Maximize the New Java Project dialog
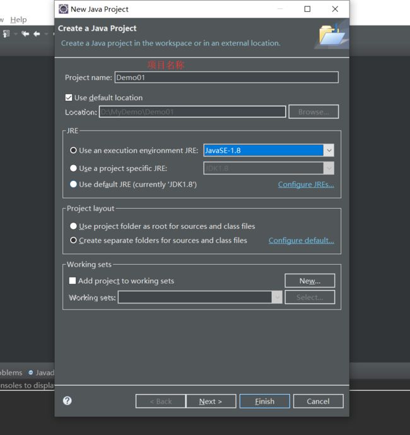This screenshot has height=435, width=410. (307, 9)
